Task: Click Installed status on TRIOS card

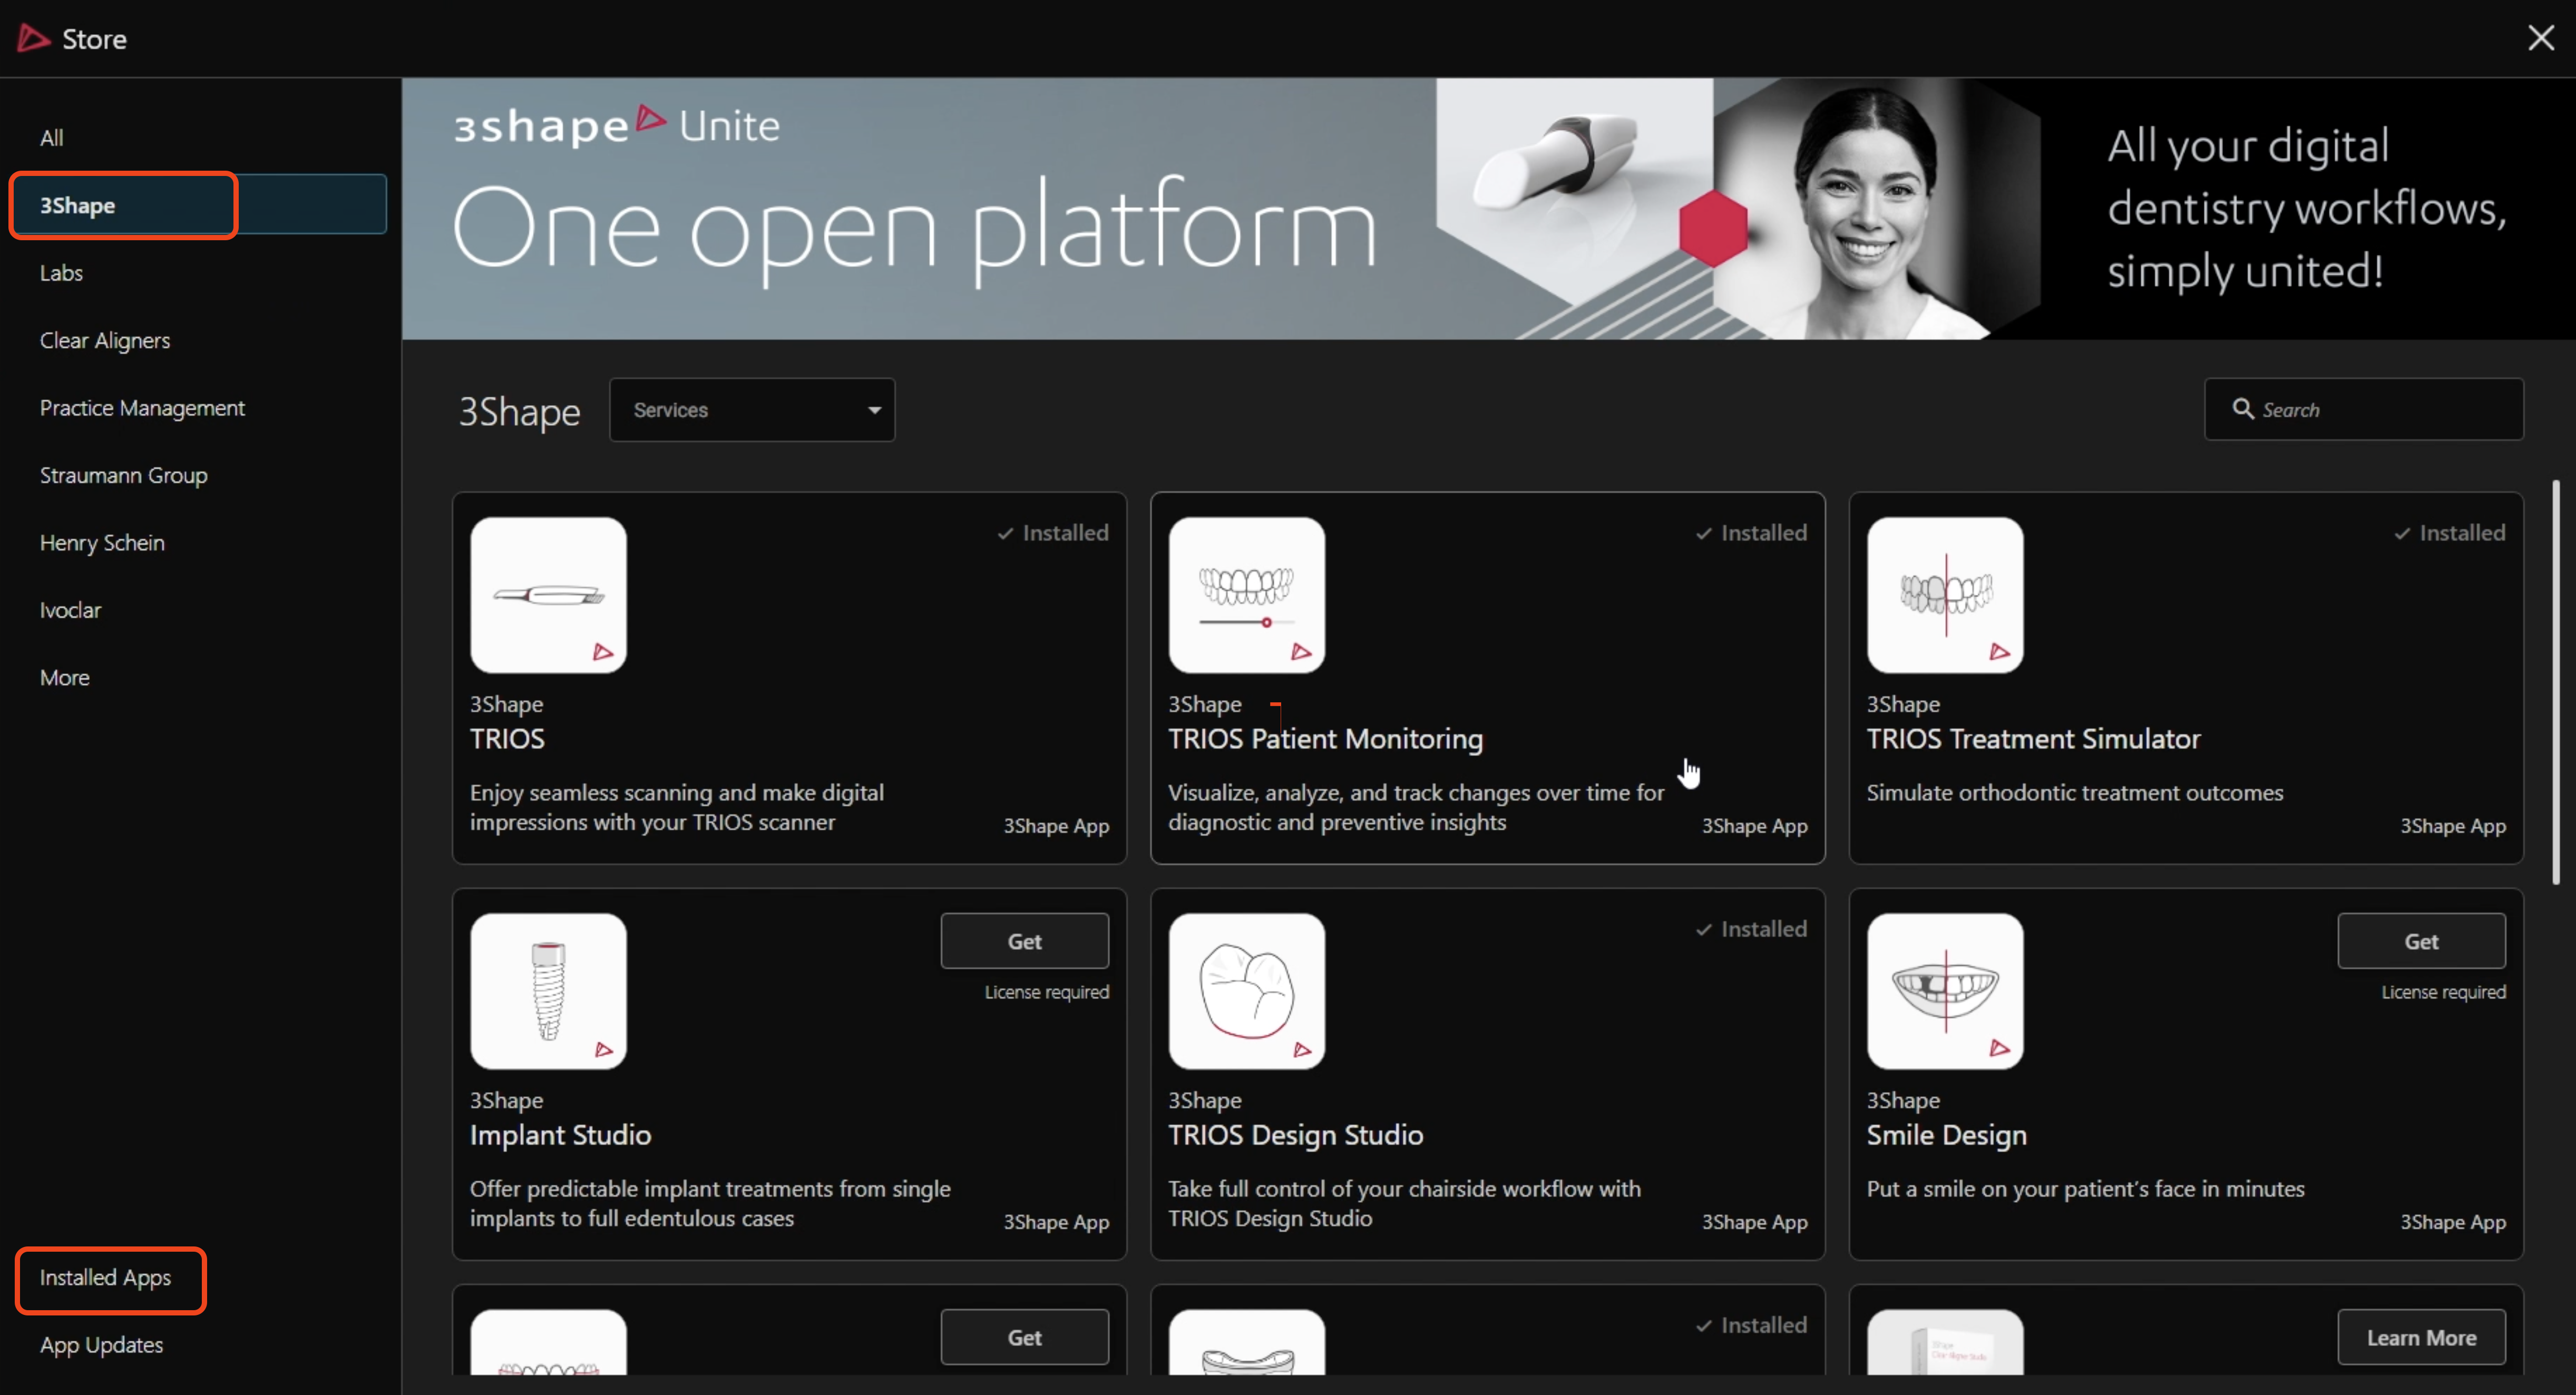Action: pos(1052,533)
